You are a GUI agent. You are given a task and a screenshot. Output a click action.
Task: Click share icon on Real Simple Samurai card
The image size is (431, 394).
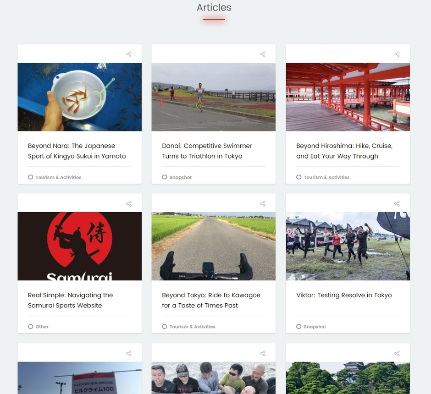point(129,203)
